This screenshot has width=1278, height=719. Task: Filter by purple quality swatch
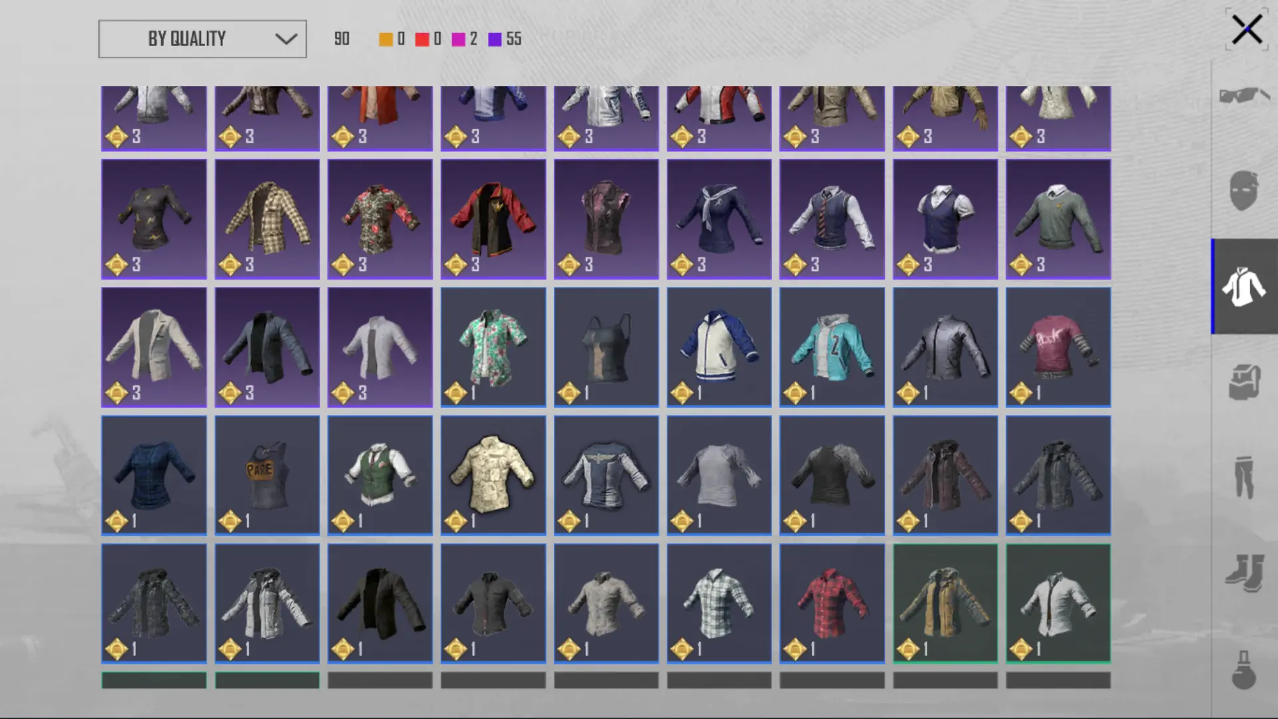click(x=495, y=39)
